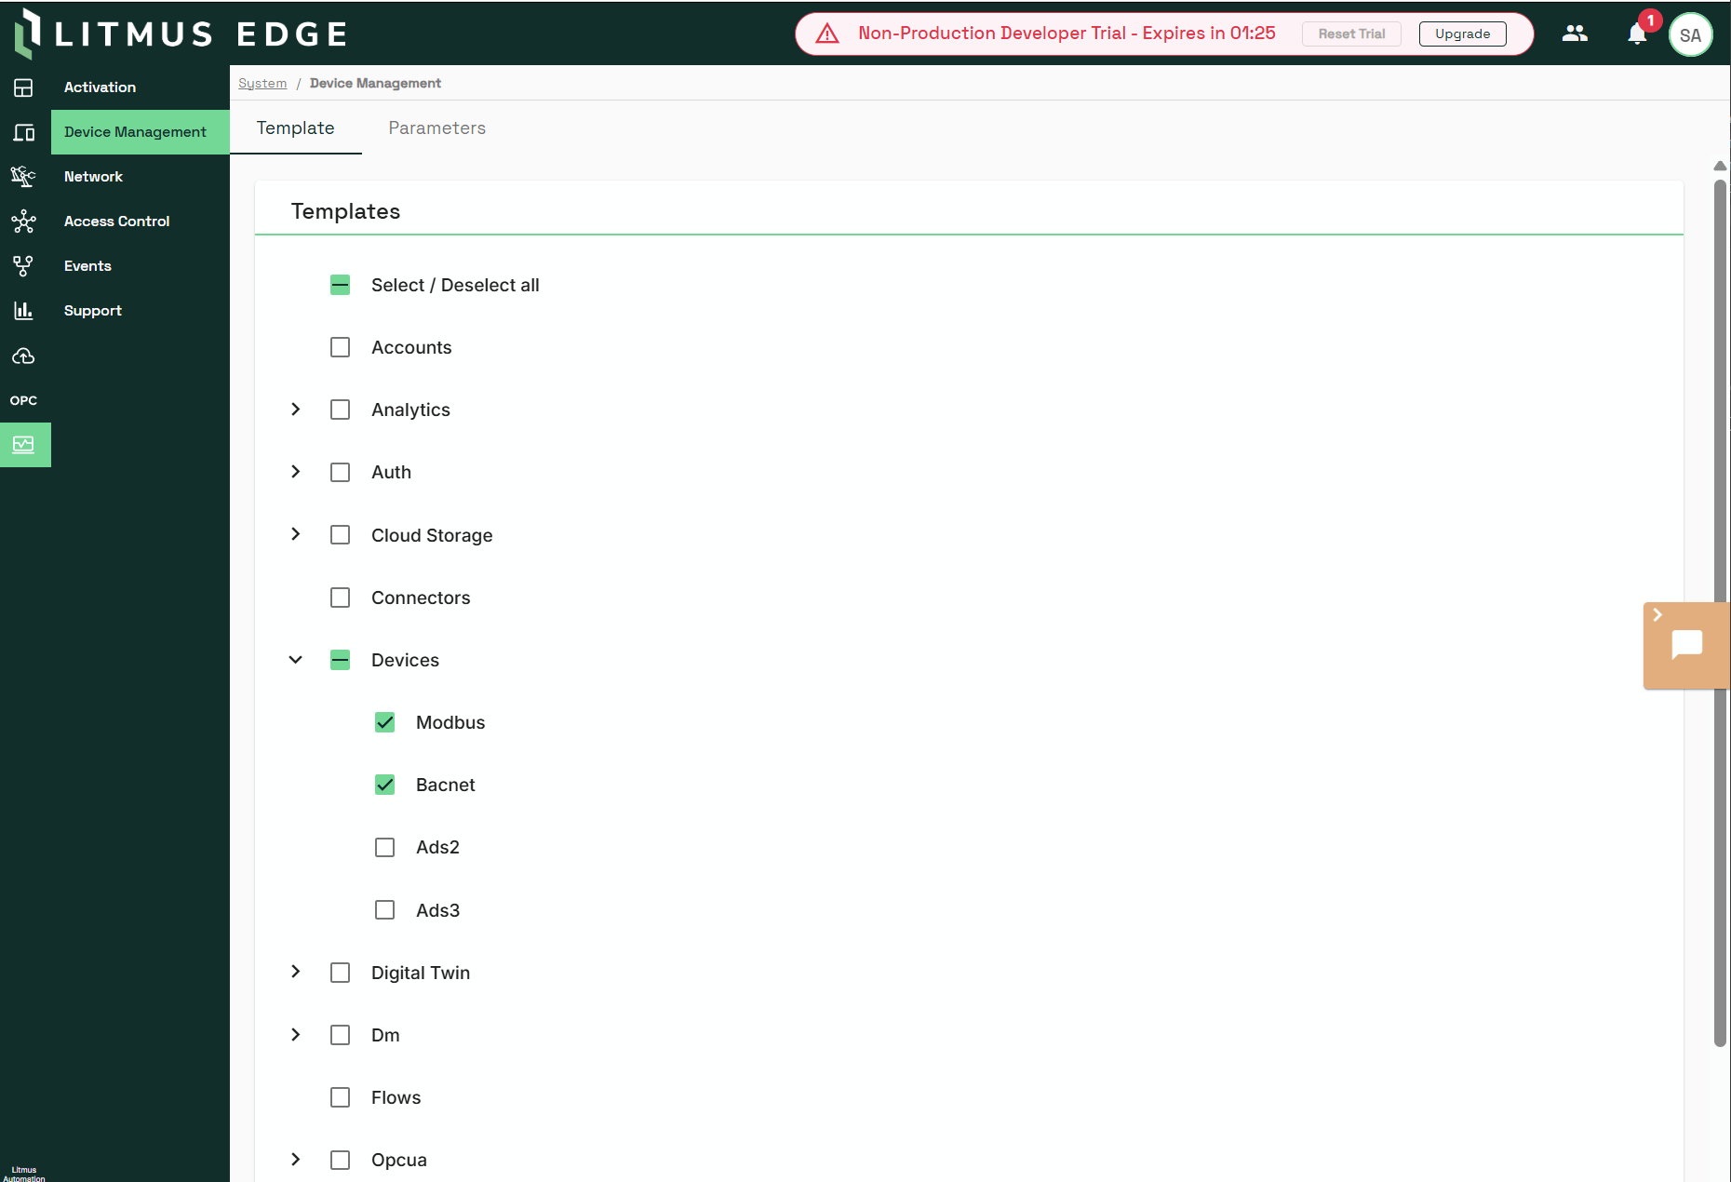
Task: Follow the System breadcrumb link
Action: pyautogui.click(x=262, y=83)
